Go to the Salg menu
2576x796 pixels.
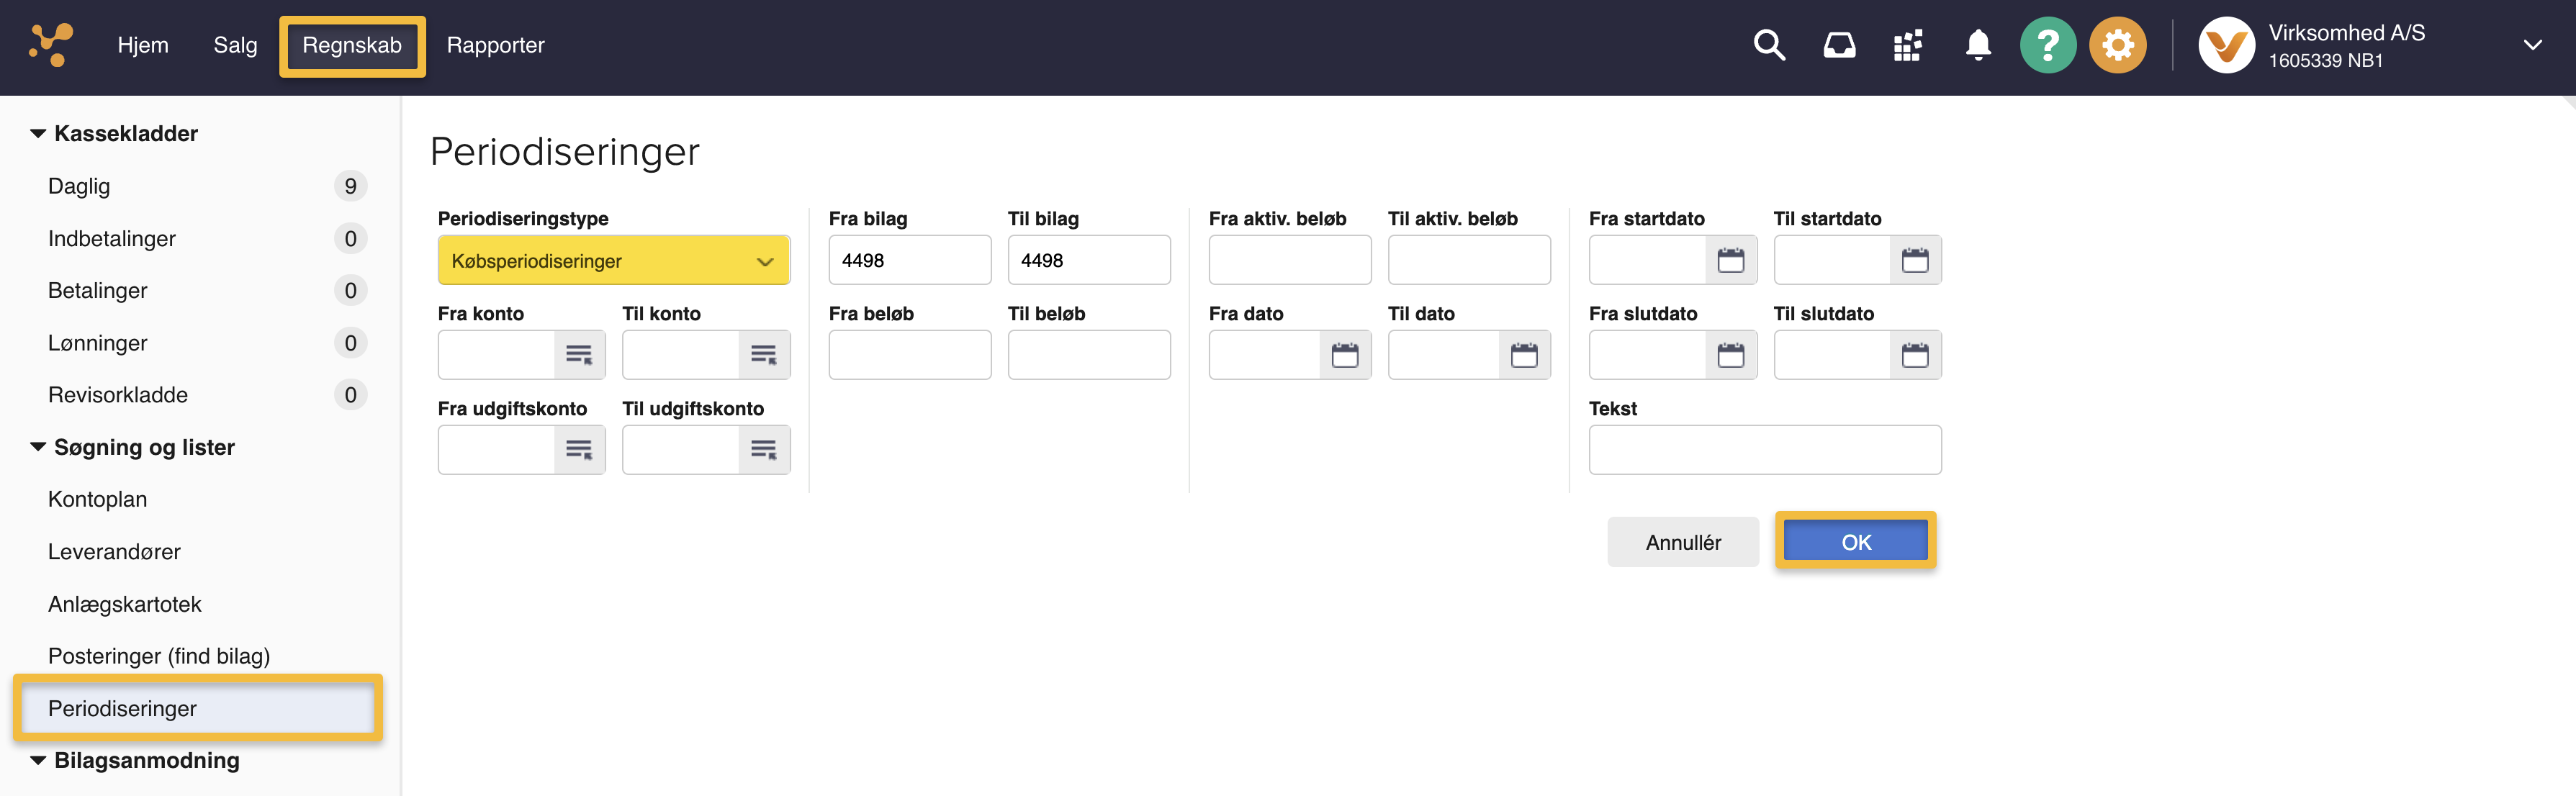pyautogui.click(x=235, y=46)
